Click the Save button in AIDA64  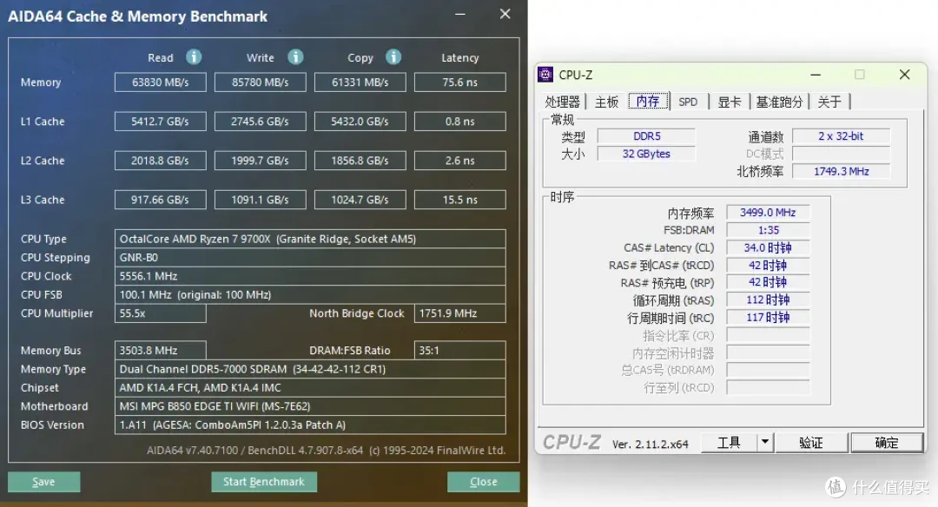pyautogui.click(x=43, y=482)
